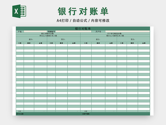Select the 小计 cell under 银行已入账单位未入账 section
This screenshot has width=166, height=125.
[x=86, y=111]
